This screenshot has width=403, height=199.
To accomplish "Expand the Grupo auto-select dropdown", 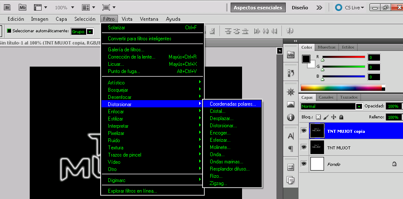I will coord(90,31).
